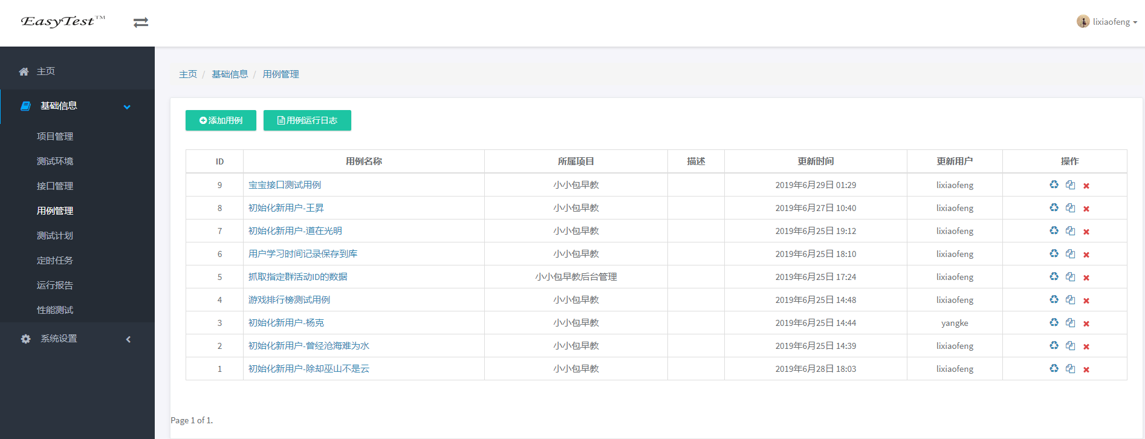The width and height of the screenshot is (1145, 439).
Task: Open the 初始化新用户-王昇 case link
Action: 286,208
